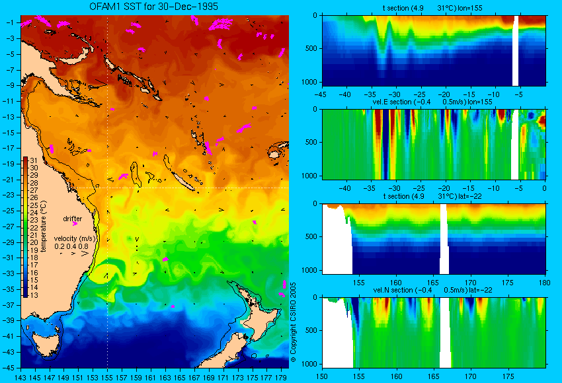Click the velocity scale arrows below 0.2 0.4 0.8
562x383 pixels.
(74, 254)
